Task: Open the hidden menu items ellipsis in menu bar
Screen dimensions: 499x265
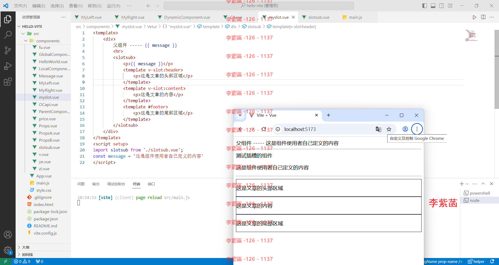Action: point(129,6)
